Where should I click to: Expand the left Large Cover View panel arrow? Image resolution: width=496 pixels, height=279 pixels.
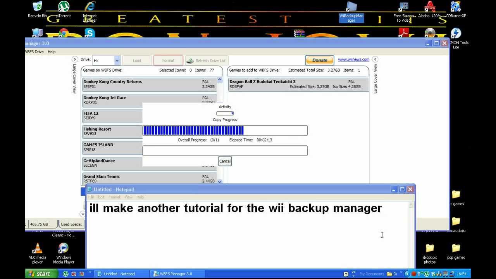pyautogui.click(x=75, y=59)
